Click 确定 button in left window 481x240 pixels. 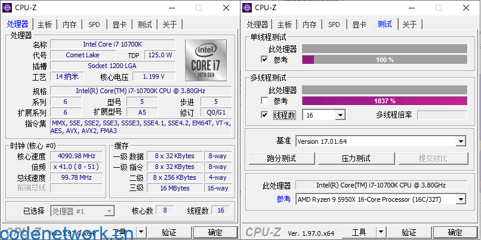tap(215, 232)
